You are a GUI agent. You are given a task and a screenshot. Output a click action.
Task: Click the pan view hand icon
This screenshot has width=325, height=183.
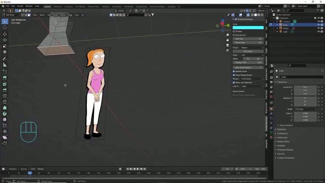(227, 40)
